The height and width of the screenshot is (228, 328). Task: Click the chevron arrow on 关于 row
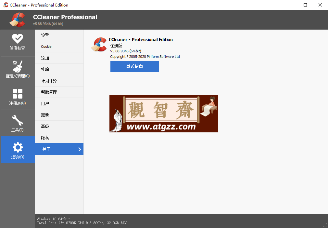point(80,149)
